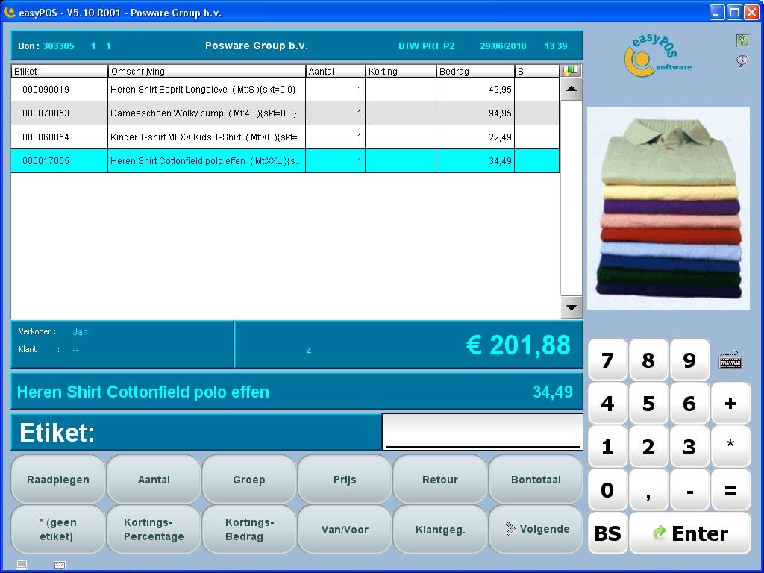Image resolution: width=764 pixels, height=573 pixels.
Task: Tap the minus key on the numpad
Action: [689, 490]
